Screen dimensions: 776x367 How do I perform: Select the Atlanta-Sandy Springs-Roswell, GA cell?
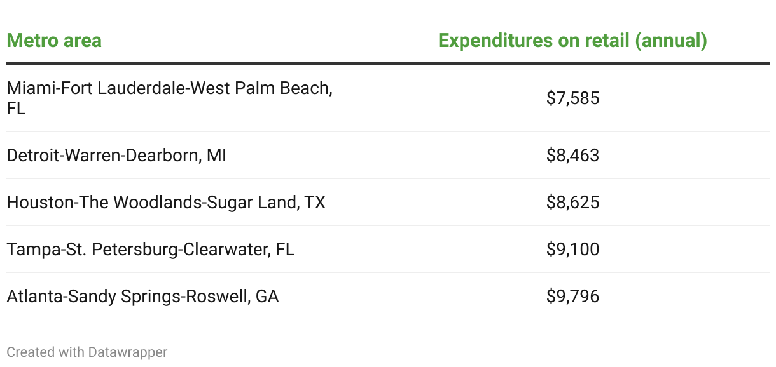tap(142, 297)
